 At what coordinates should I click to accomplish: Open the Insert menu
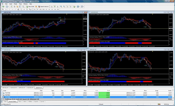pyautogui.click(x=11, y=4)
